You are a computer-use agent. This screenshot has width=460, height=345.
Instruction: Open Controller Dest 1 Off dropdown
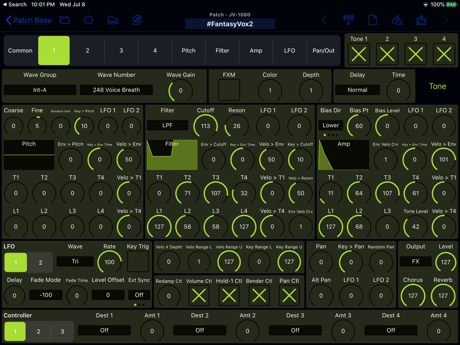104,330
